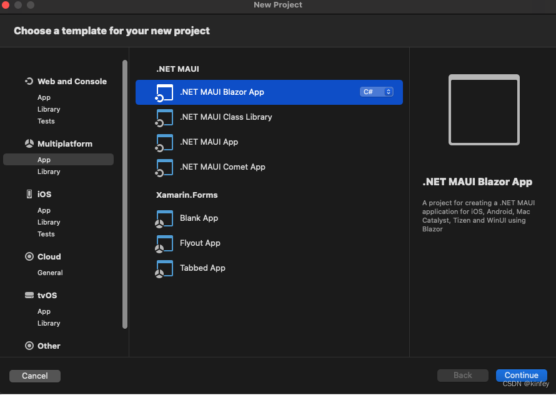This screenshot has height=398, width=556.
Task: Click the .NET MAUI Blazor App template icon
Action: coord(164,92)
